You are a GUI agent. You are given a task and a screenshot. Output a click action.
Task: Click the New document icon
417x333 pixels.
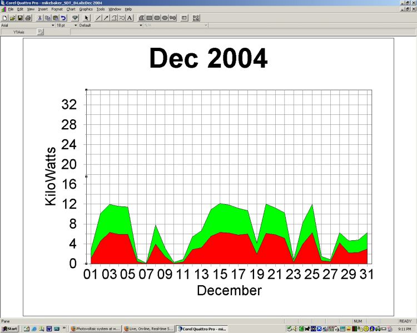5,18
